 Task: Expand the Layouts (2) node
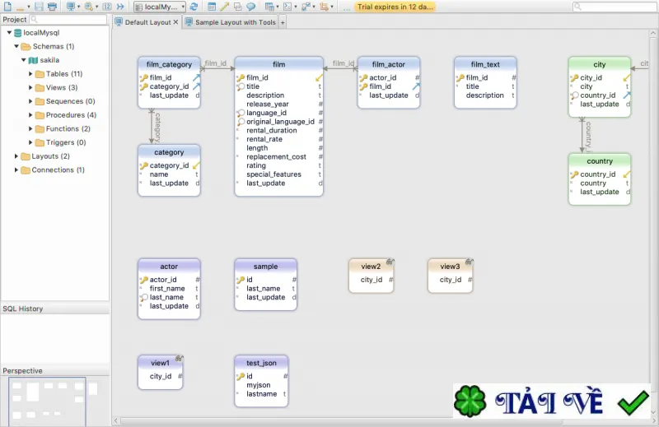[x=16, y=156]
